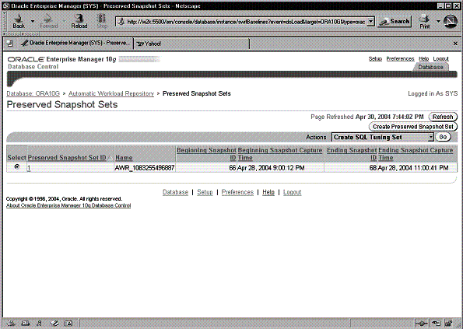The image size is (463, 329).
Task: Sort by Ending Snapshot Capture Time column
Action: [x=416, y=154]
